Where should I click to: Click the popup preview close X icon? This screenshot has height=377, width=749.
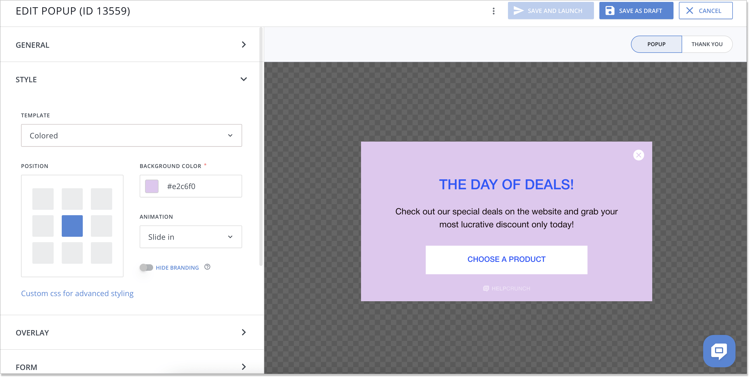tap(638, 155)
